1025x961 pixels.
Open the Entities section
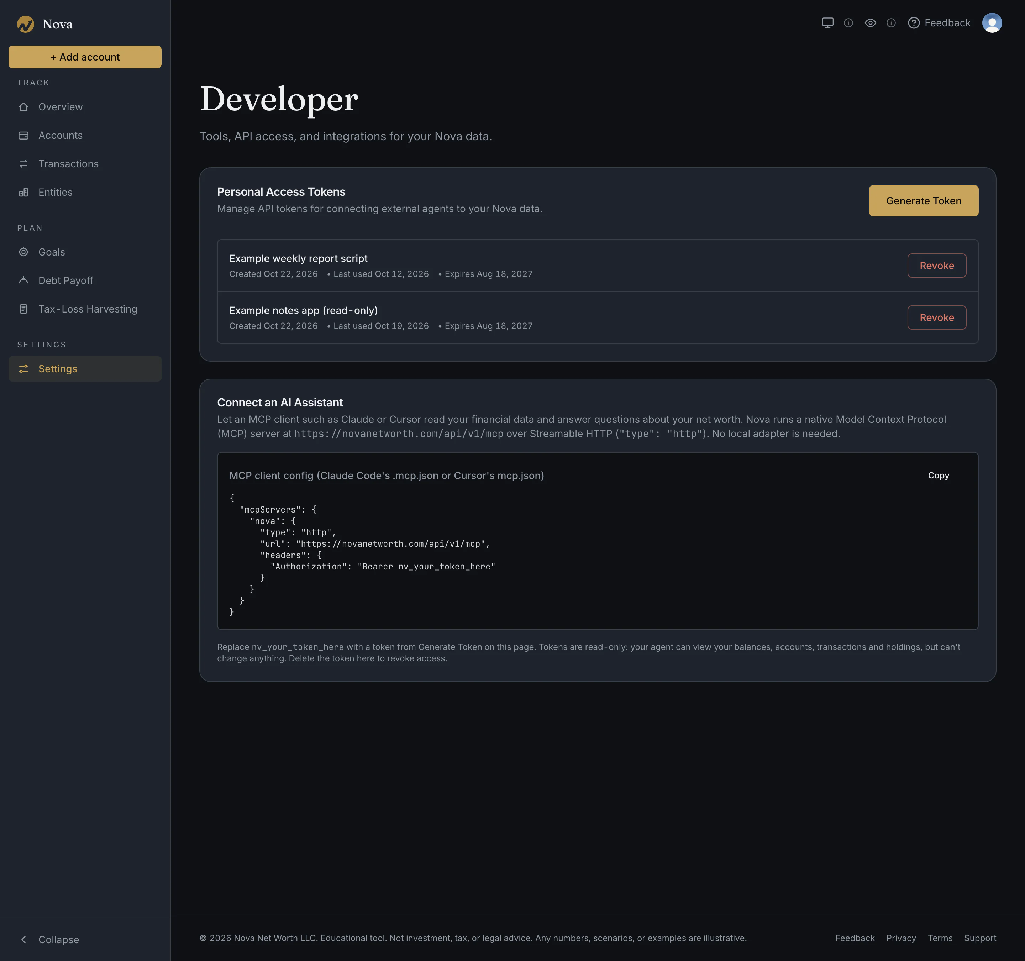[85, 192]
